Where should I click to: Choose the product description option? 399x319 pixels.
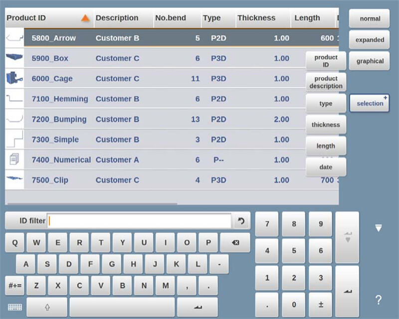click(x=326, y=82)
